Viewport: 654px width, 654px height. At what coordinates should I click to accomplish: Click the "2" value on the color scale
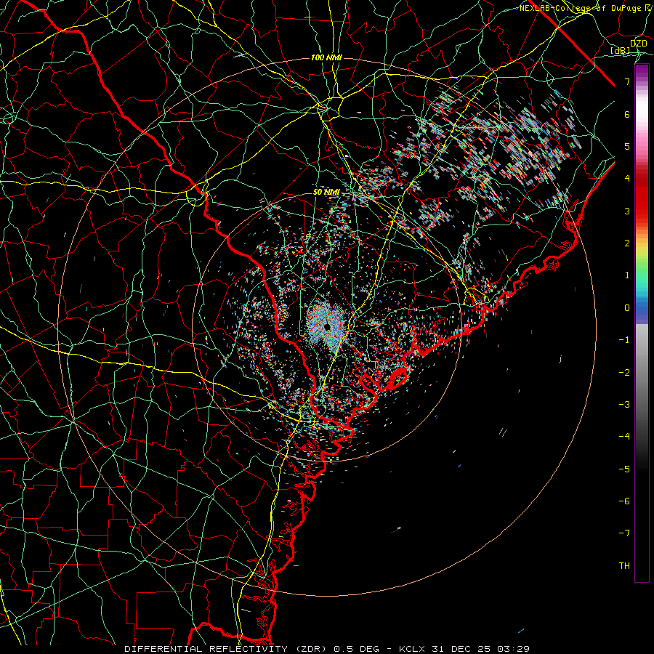(x=627, y=243)
